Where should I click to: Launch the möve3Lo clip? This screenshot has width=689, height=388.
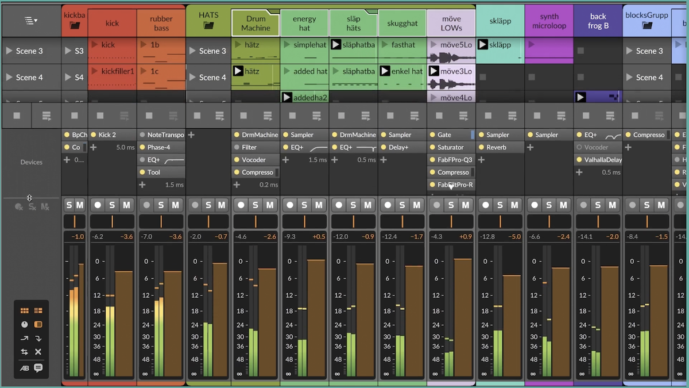pos(434,71)
